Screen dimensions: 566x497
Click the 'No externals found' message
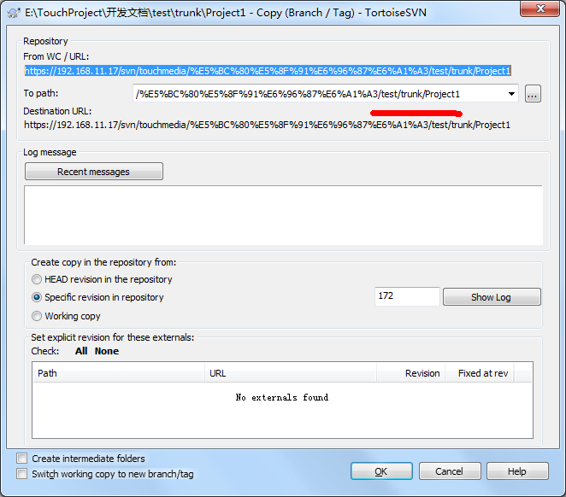[x=282, y=397]
